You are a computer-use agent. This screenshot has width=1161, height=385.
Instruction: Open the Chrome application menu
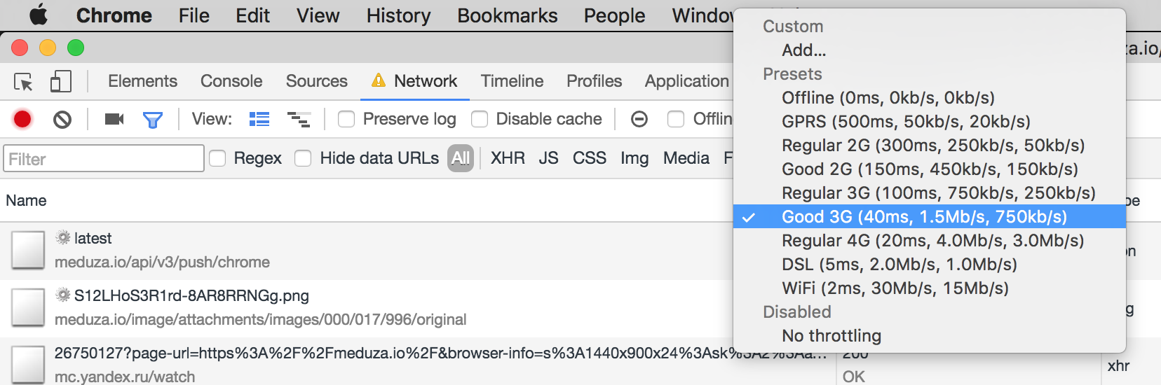pyautogui.click(x=114, y=15)
